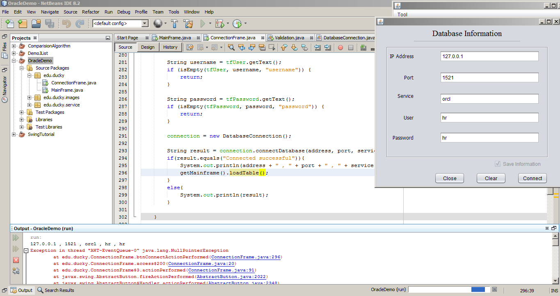This screenshot has width=560, height=296.
Task: Profile Project clock icon
Action: pos(237,24)
